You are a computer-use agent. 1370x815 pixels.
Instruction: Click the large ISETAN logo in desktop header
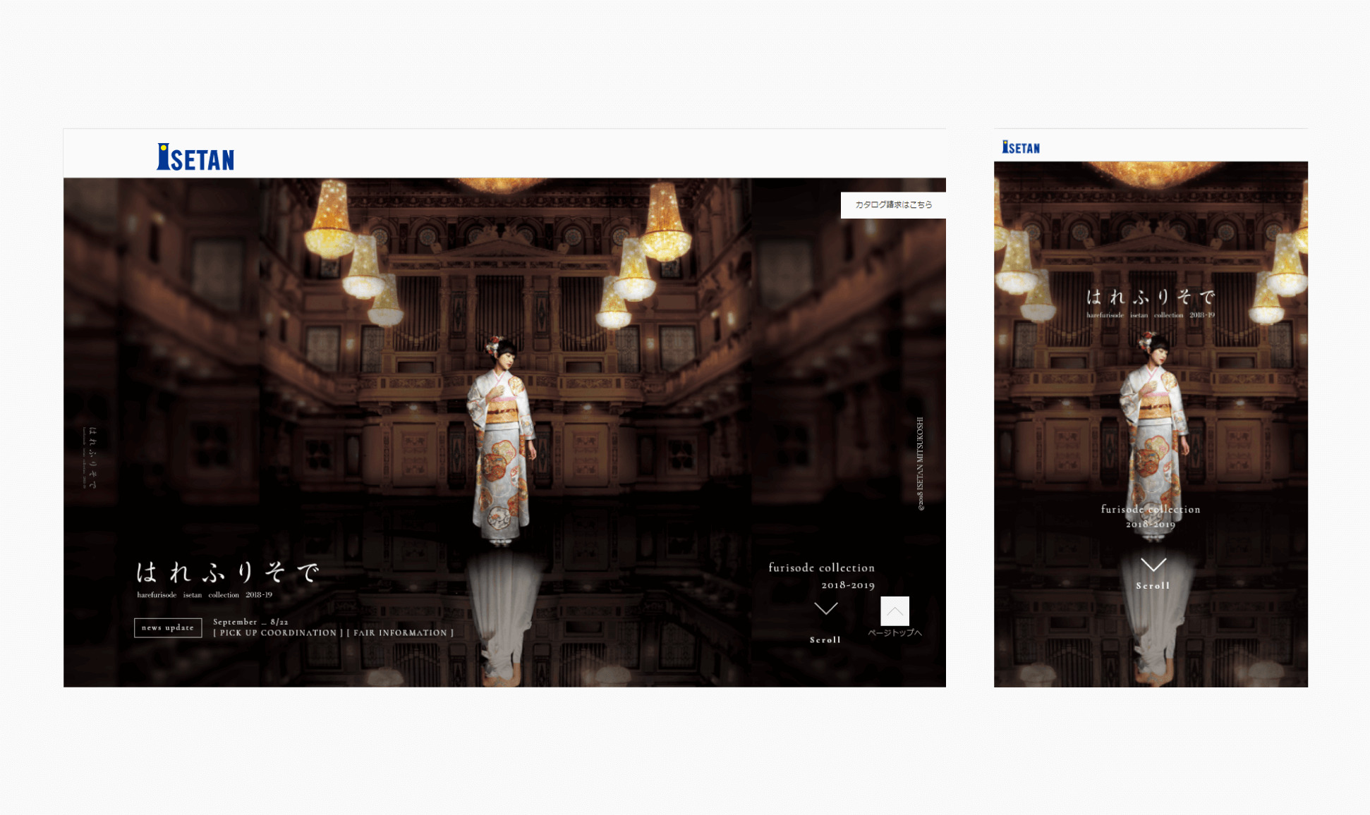tap(195, 157)
